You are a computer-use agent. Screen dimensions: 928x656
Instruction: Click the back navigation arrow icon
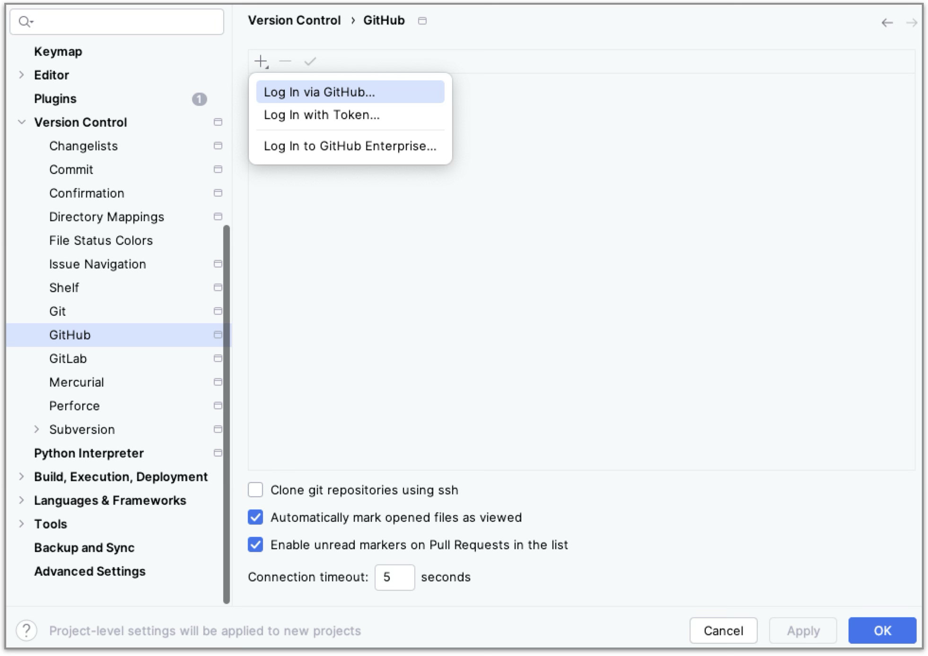(x=887, y=22)
